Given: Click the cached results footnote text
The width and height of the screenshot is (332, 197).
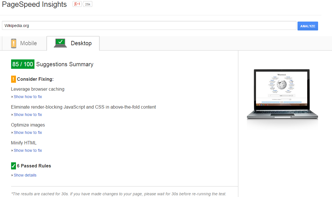Looking at the screenshot, I should click(119, 194).
